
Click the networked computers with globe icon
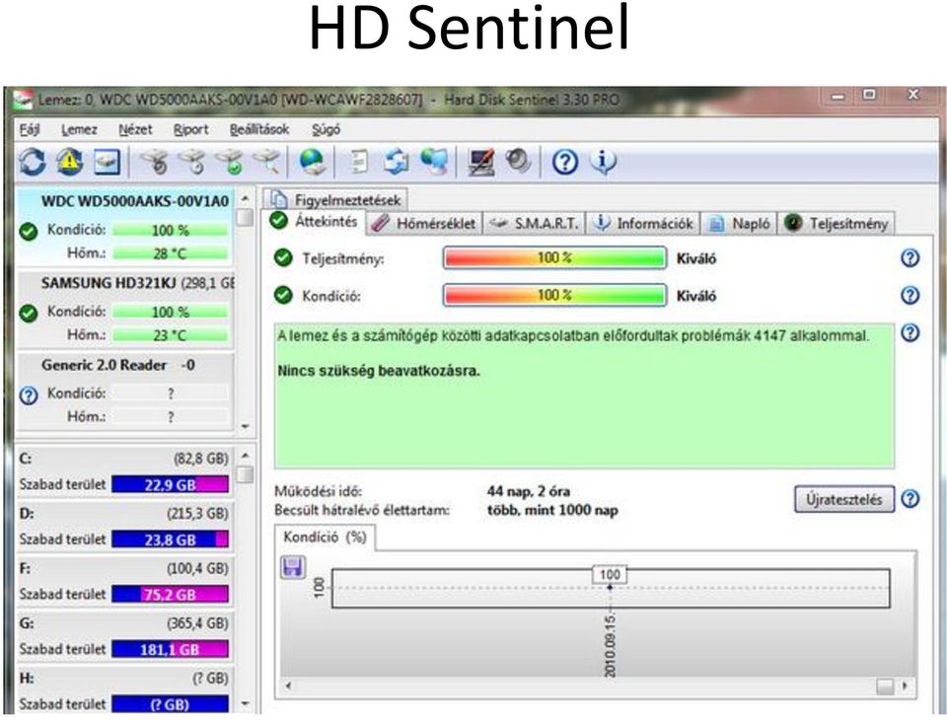435,162
